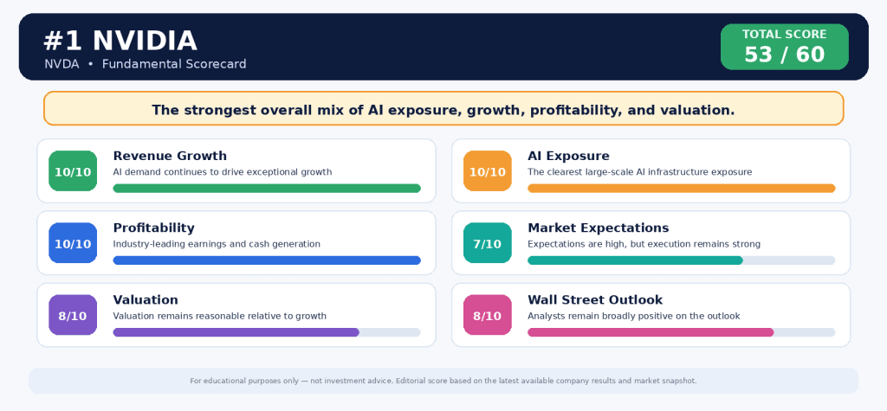Select the Total Score 53 / 60 box
Screen dimensions: 887x411
coord(785,47)
